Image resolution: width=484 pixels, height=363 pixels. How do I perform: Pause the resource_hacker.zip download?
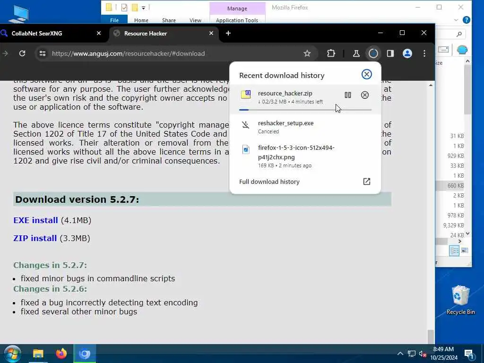coord(347,95)
